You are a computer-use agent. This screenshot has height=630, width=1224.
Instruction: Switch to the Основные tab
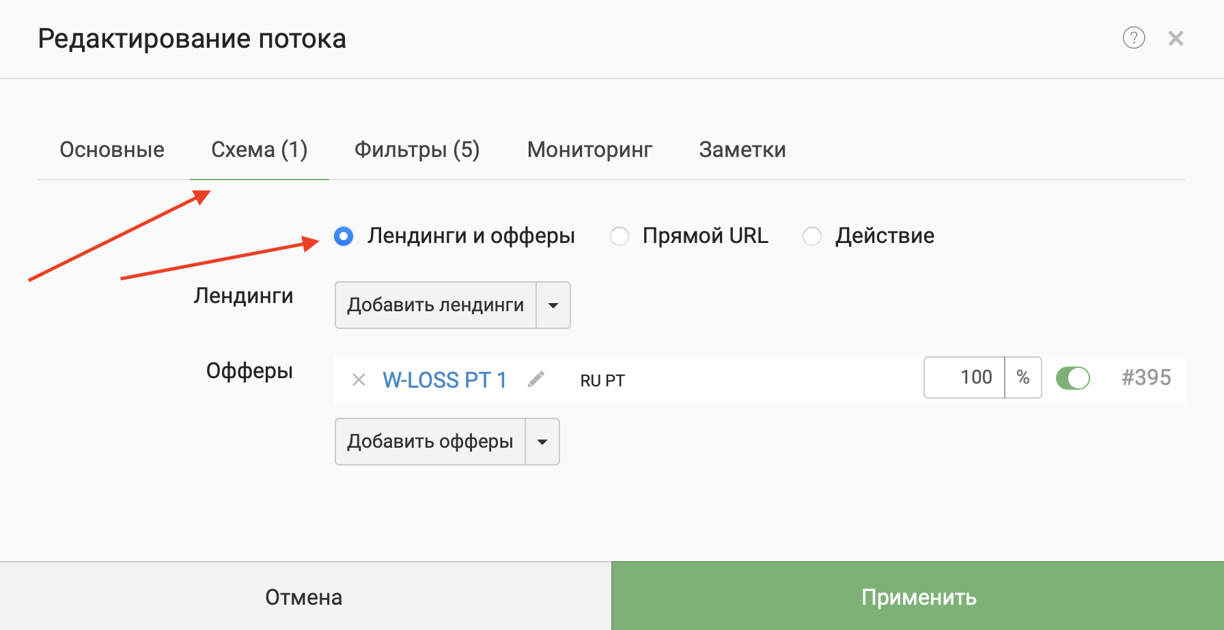point(112,149)
